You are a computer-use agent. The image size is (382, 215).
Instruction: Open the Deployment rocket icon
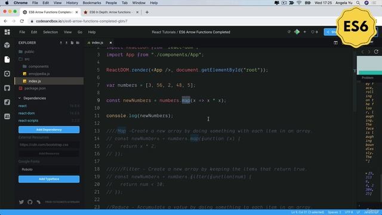[7, 102]
